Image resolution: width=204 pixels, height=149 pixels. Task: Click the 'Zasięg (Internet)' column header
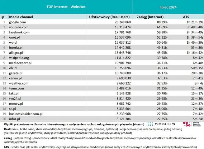(x=146, y=17)
